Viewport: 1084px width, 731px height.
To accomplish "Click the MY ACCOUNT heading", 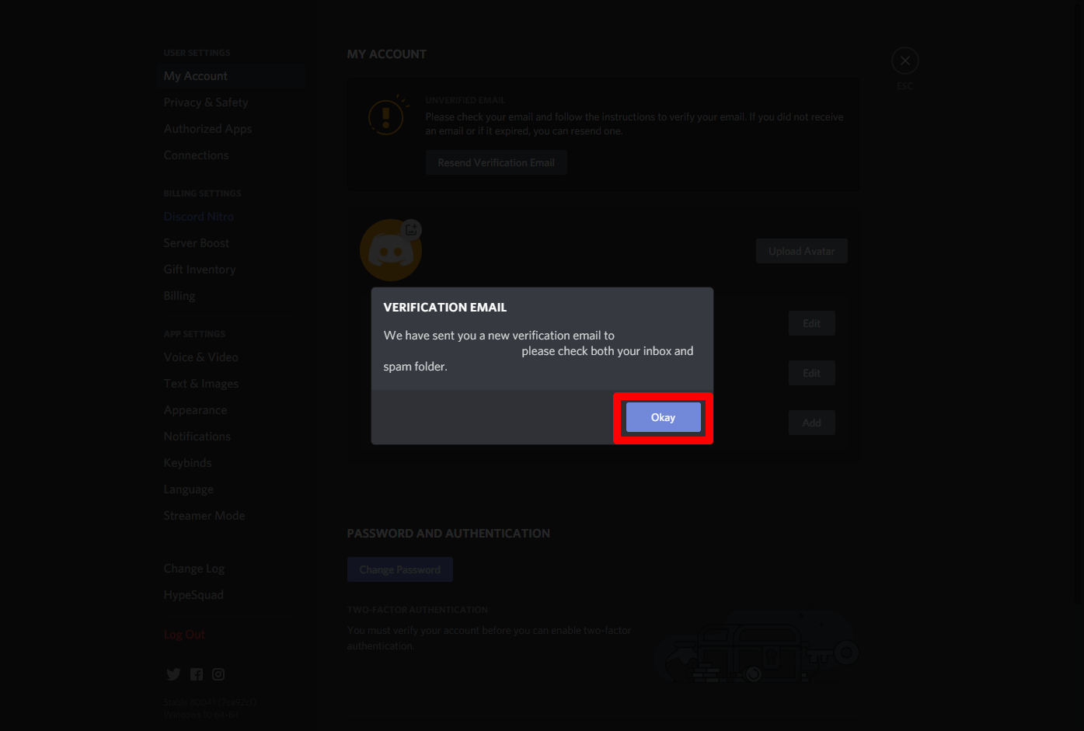I will 387,54.
